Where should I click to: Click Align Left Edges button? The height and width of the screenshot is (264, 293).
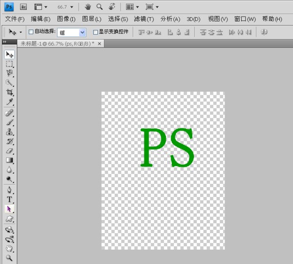pyautogui.click(x=170, y=32)
